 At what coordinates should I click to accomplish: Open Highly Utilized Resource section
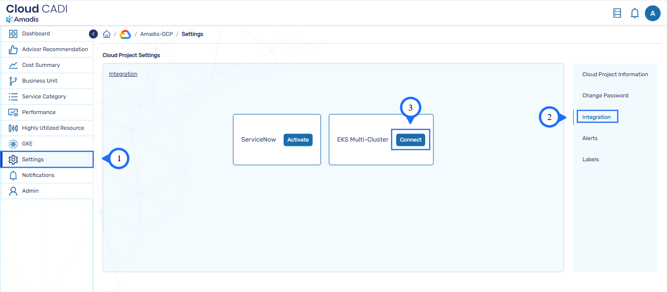[53, 128]
